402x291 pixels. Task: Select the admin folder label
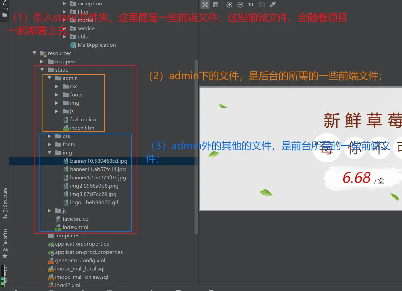pyautogui.click(x=70, y=78)
